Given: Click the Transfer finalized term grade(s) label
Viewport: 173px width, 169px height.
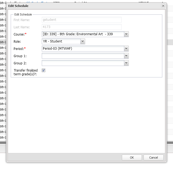Looking at the screenshot, I should (26, 72).
